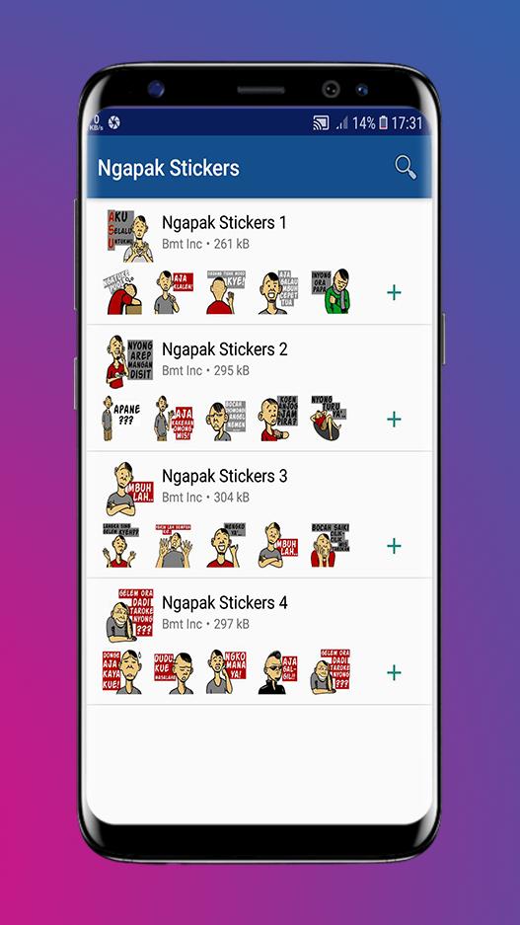This screenshot has height=925, width=520.
Task: Open Ngapak Stickers 3 title
Action: (x=225, y=476)
